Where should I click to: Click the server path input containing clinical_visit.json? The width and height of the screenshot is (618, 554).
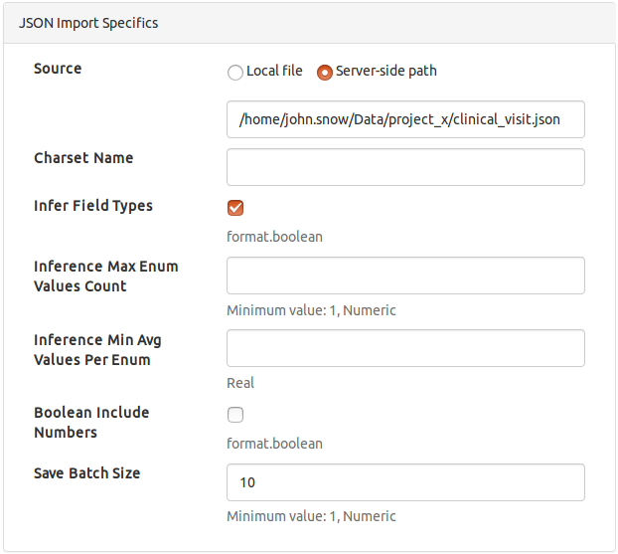(405, 119)
